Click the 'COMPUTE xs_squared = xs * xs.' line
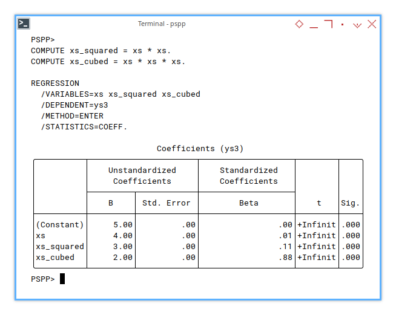396x315 pixels. tap(101, 51)
